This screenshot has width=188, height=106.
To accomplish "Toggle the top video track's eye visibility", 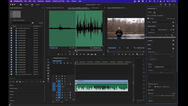I will coord(65,76).
